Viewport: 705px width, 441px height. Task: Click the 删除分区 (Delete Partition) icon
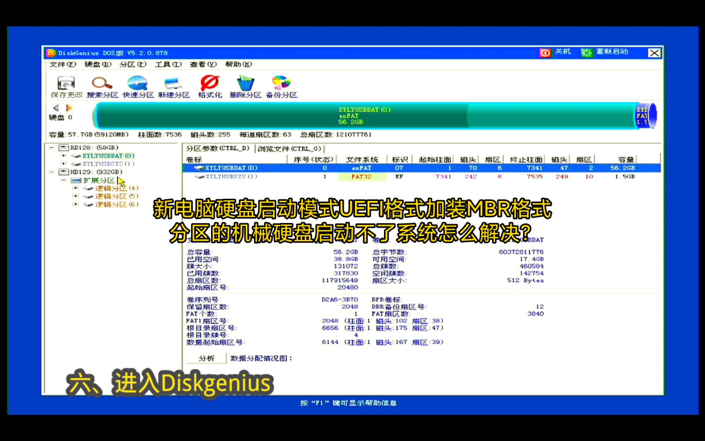[244, 85]
